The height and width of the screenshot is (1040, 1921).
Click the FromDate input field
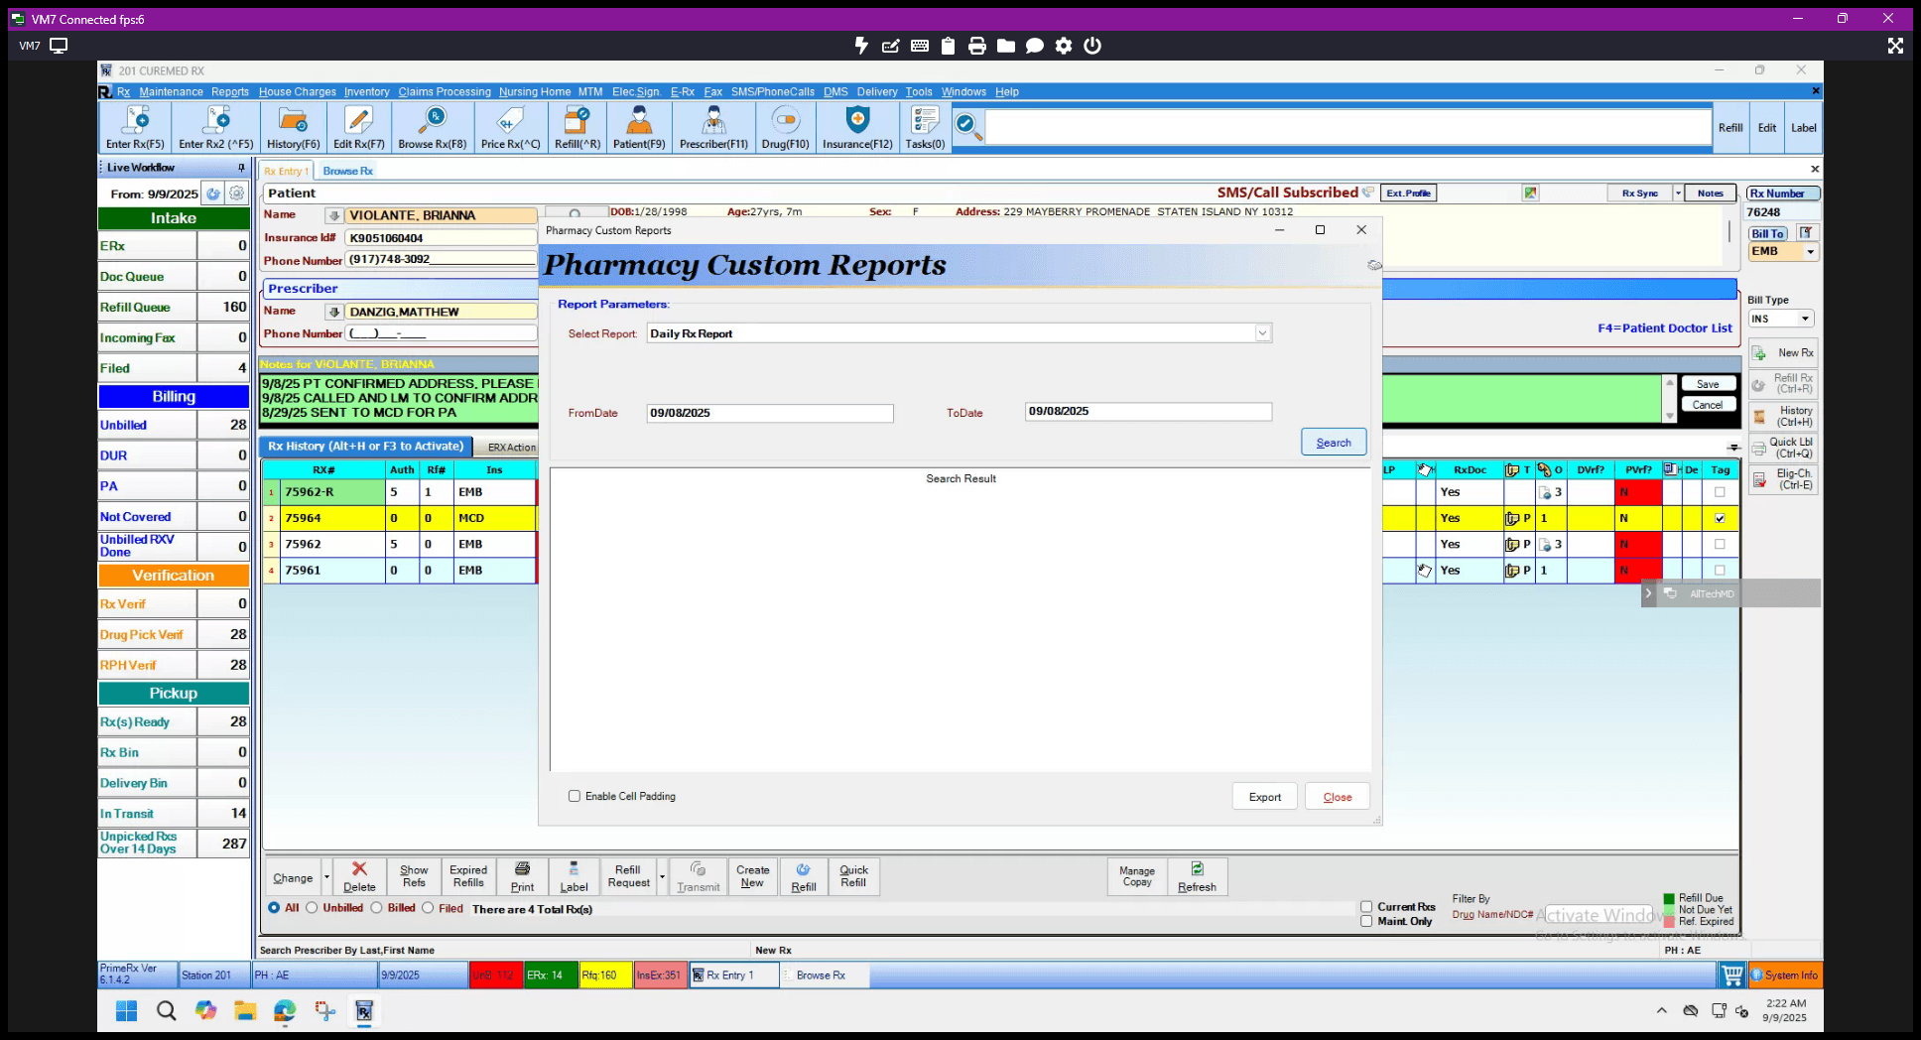click(x=770, y=413)
